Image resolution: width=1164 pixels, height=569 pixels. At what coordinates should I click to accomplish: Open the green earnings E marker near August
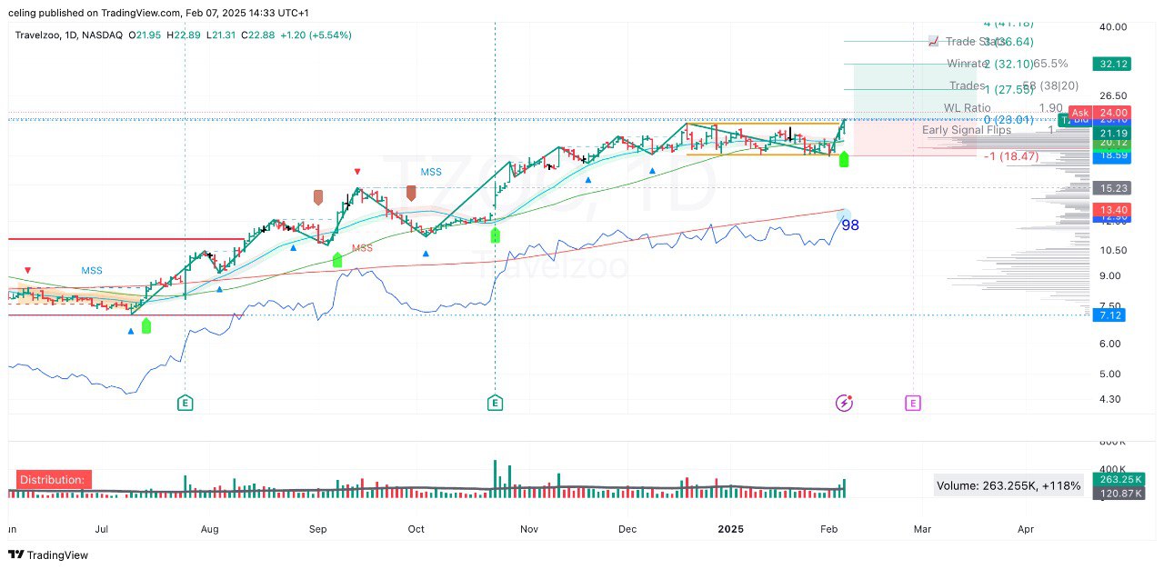(x=186, y=403)
